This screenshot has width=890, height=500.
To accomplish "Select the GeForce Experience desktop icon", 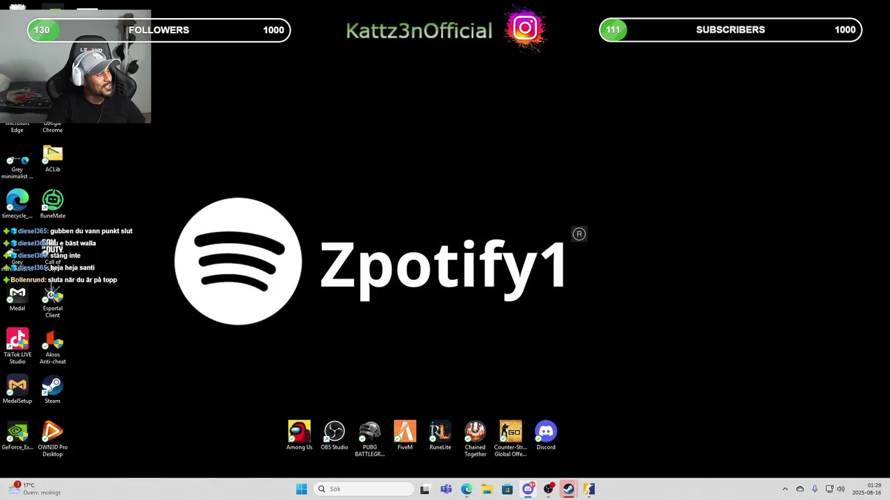I will click(x=17, y=436).
